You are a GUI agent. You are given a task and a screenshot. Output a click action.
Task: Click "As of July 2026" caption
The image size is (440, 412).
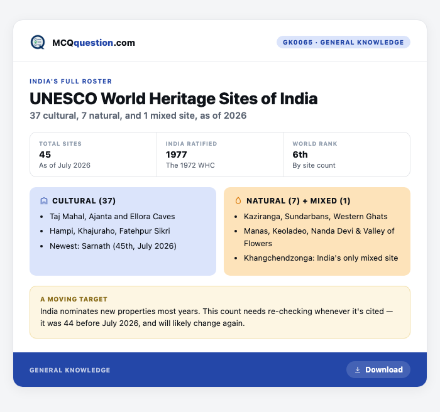[x=65, y=165]
